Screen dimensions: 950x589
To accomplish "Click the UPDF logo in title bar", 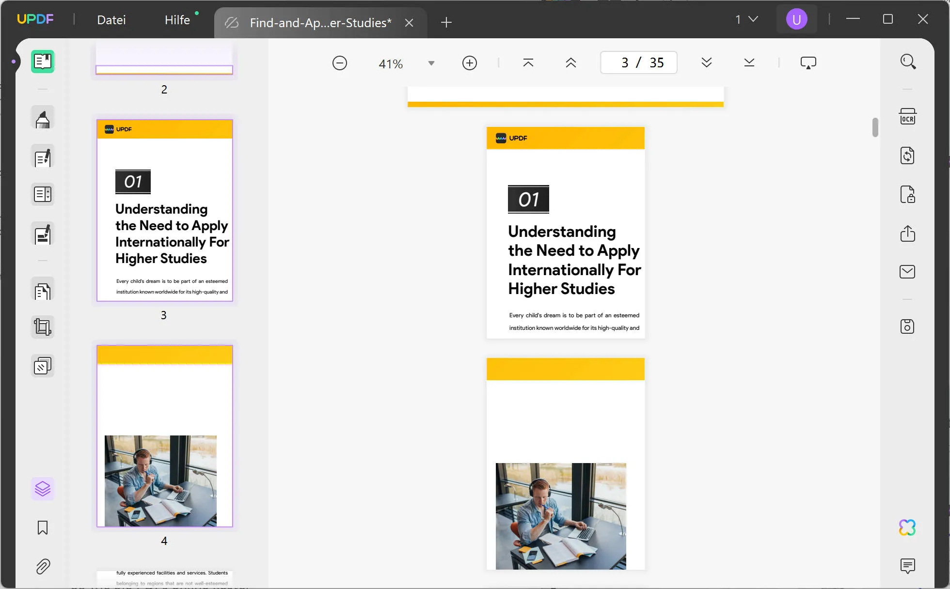I will click(x=35, y=19).
